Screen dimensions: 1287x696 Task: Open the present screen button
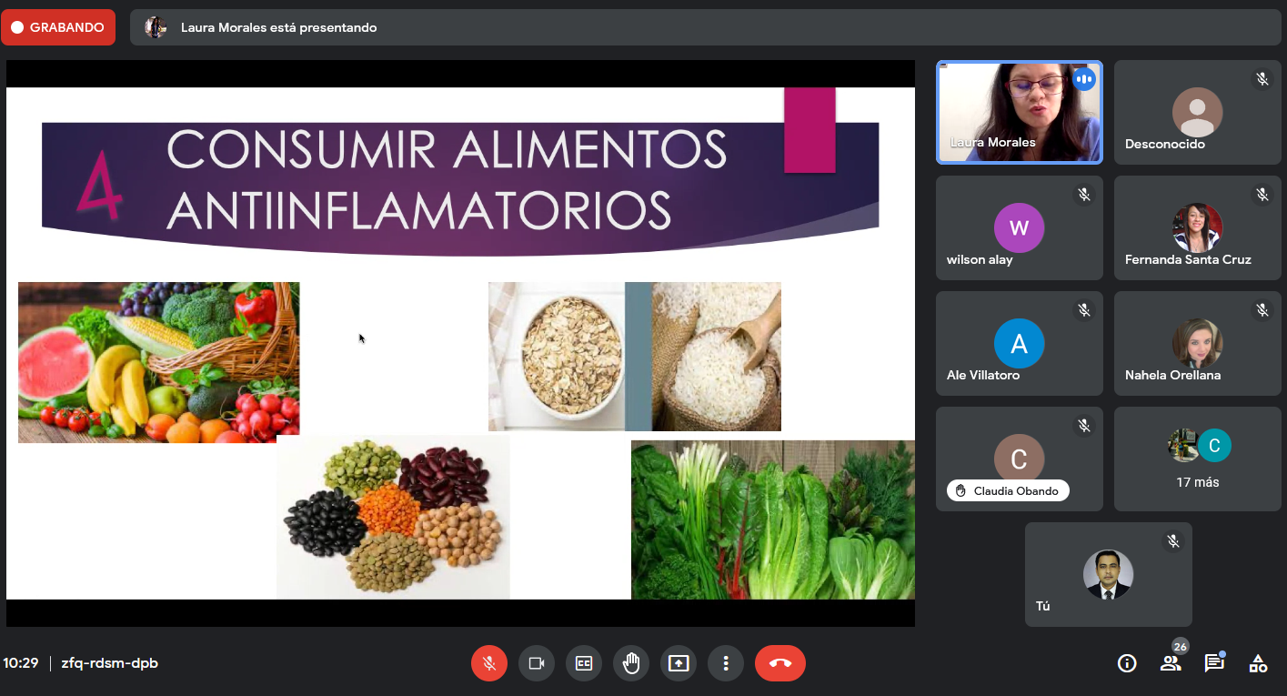[x=679, y=663]
